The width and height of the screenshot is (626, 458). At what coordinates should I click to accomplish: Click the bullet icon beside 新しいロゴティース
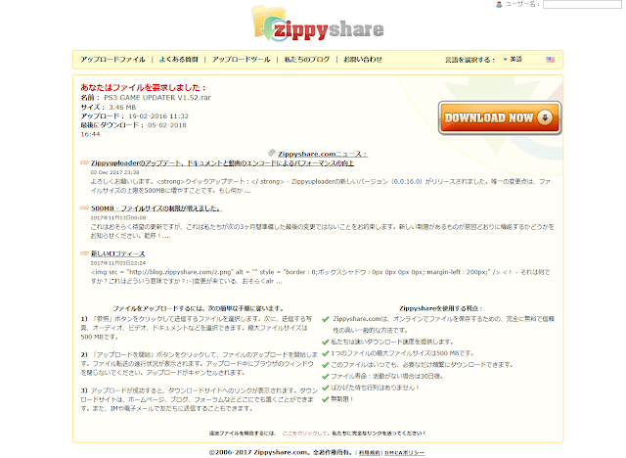84,253
